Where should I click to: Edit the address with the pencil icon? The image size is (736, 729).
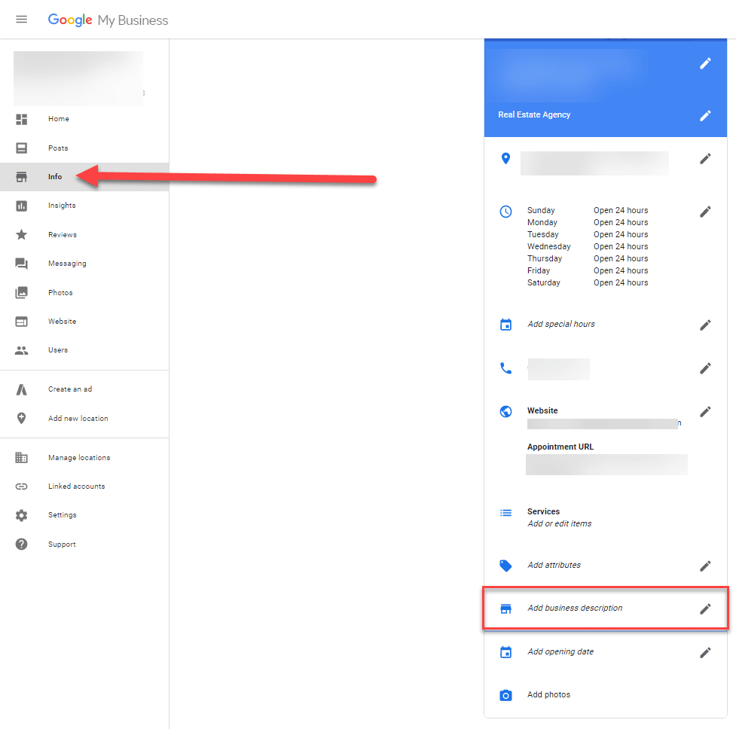[x=705, y=159]
